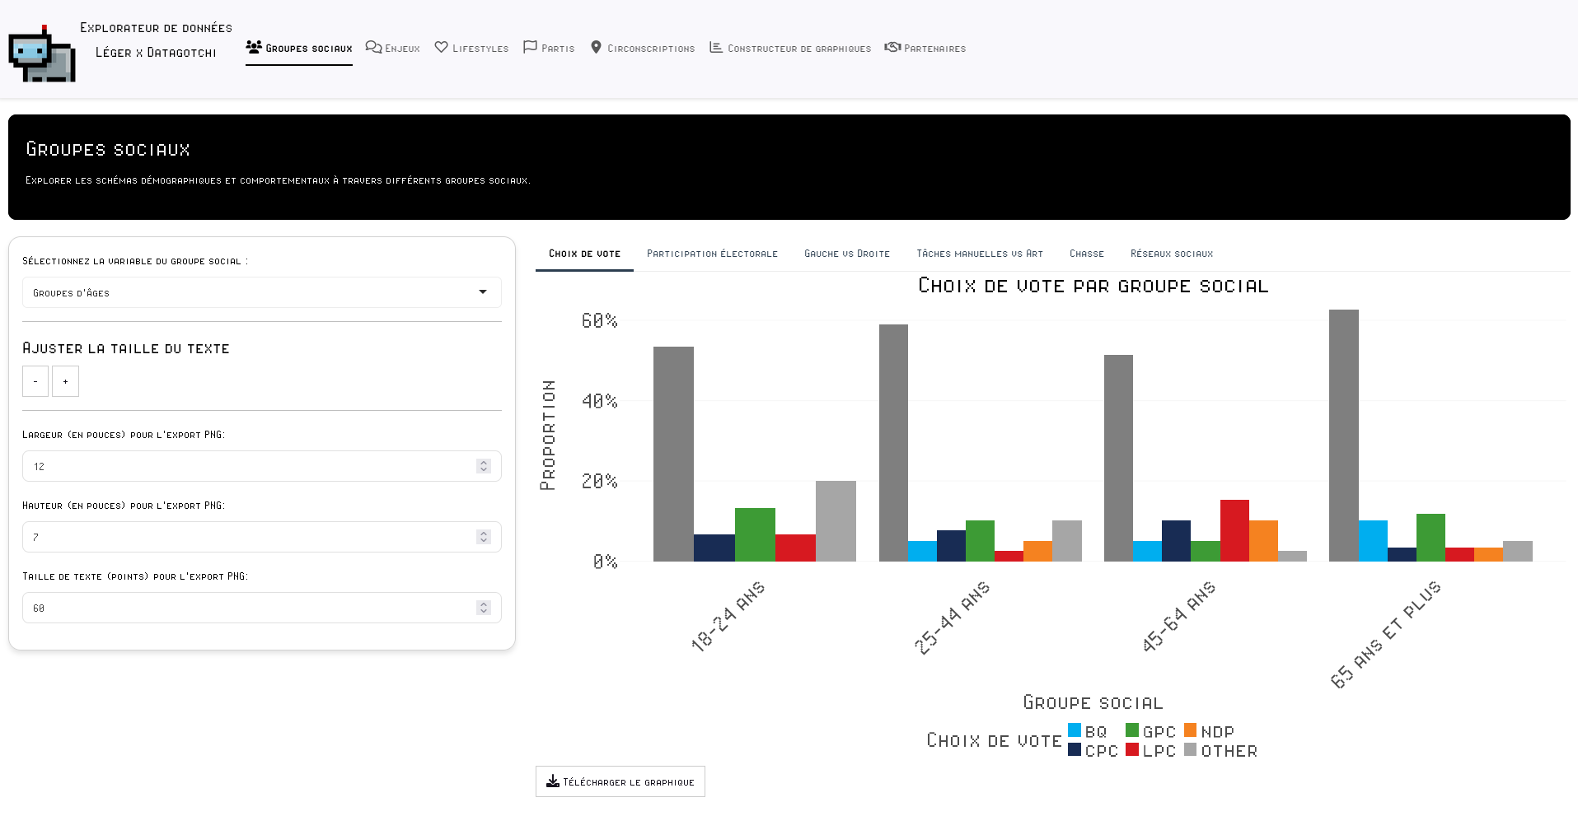
Task: Open the Groupes d'âges dropdown
Action: click(261, 292)
